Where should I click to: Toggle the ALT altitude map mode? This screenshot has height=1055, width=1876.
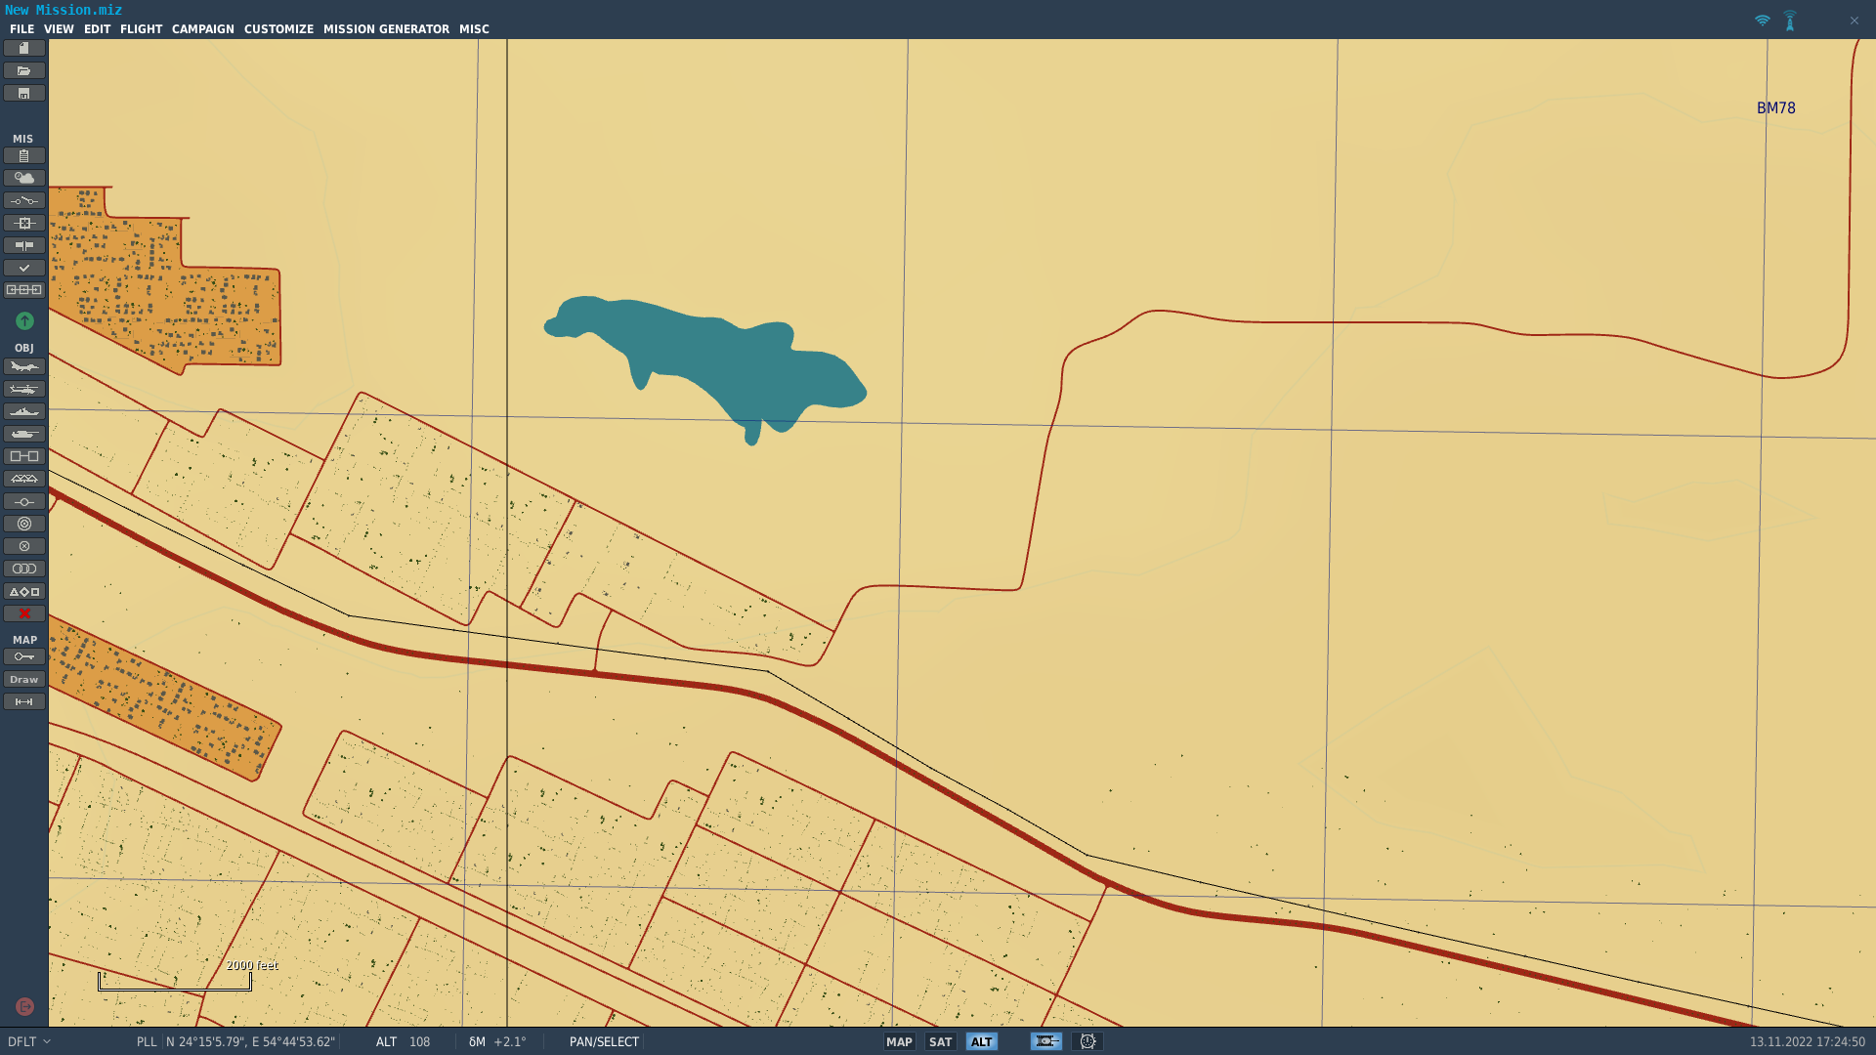pyautogui.click(x=981, y=1041)
